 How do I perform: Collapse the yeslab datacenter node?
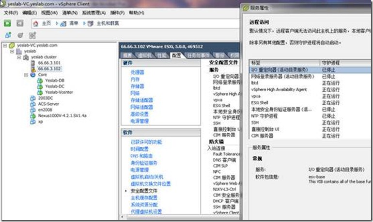point(12,51)
